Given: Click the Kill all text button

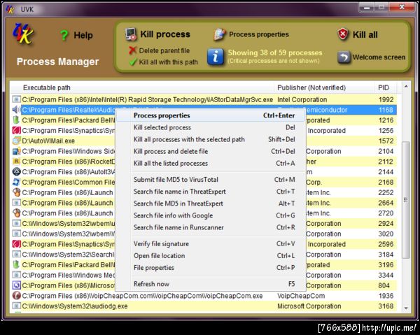Looking at the screenshot, I should tap(365, 35).
